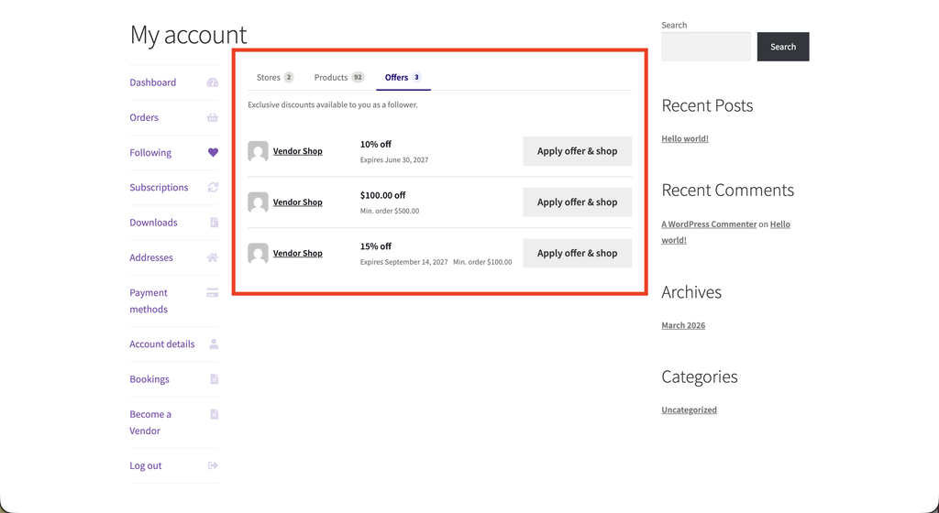
Task: Click the Orders basket icon
Action: coord(213,118)
